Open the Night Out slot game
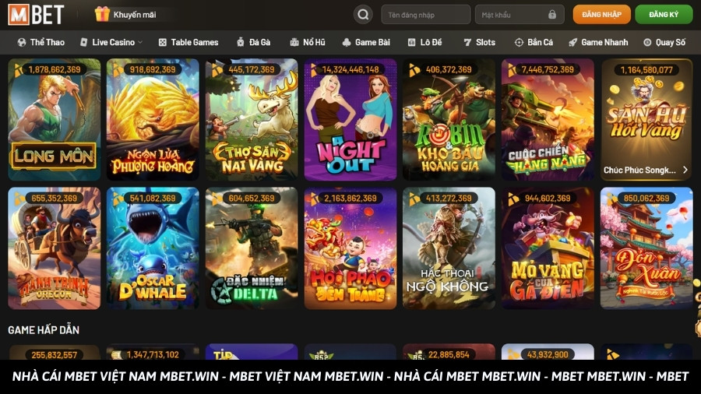Screen dimensions: 701x394 coord(350,119)
